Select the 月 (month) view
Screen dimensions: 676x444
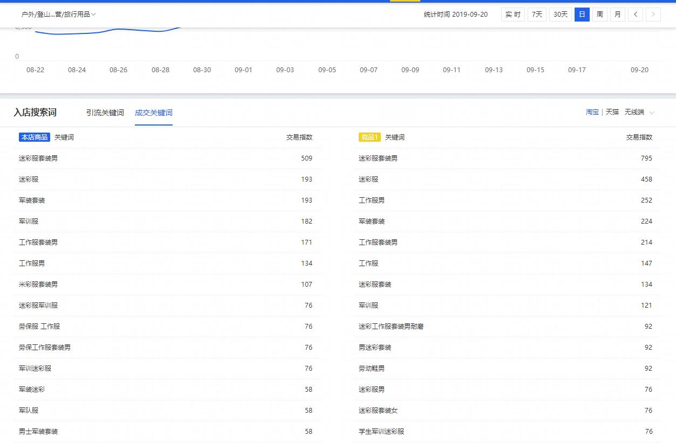point(617,15)
